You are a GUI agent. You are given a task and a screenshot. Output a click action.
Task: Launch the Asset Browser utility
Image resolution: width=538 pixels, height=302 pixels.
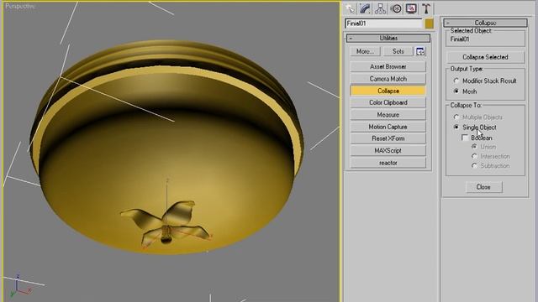[x=388, y=66]
